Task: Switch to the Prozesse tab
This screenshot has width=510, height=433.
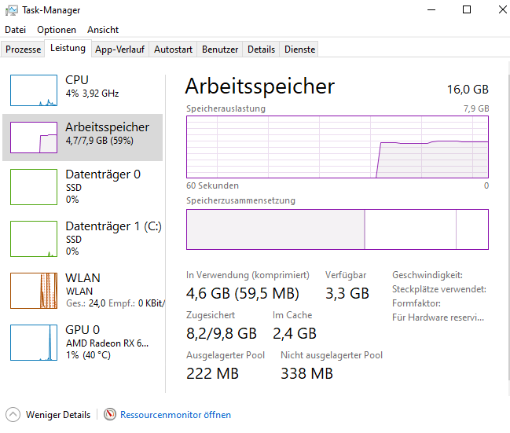Action: pos(23,50)
